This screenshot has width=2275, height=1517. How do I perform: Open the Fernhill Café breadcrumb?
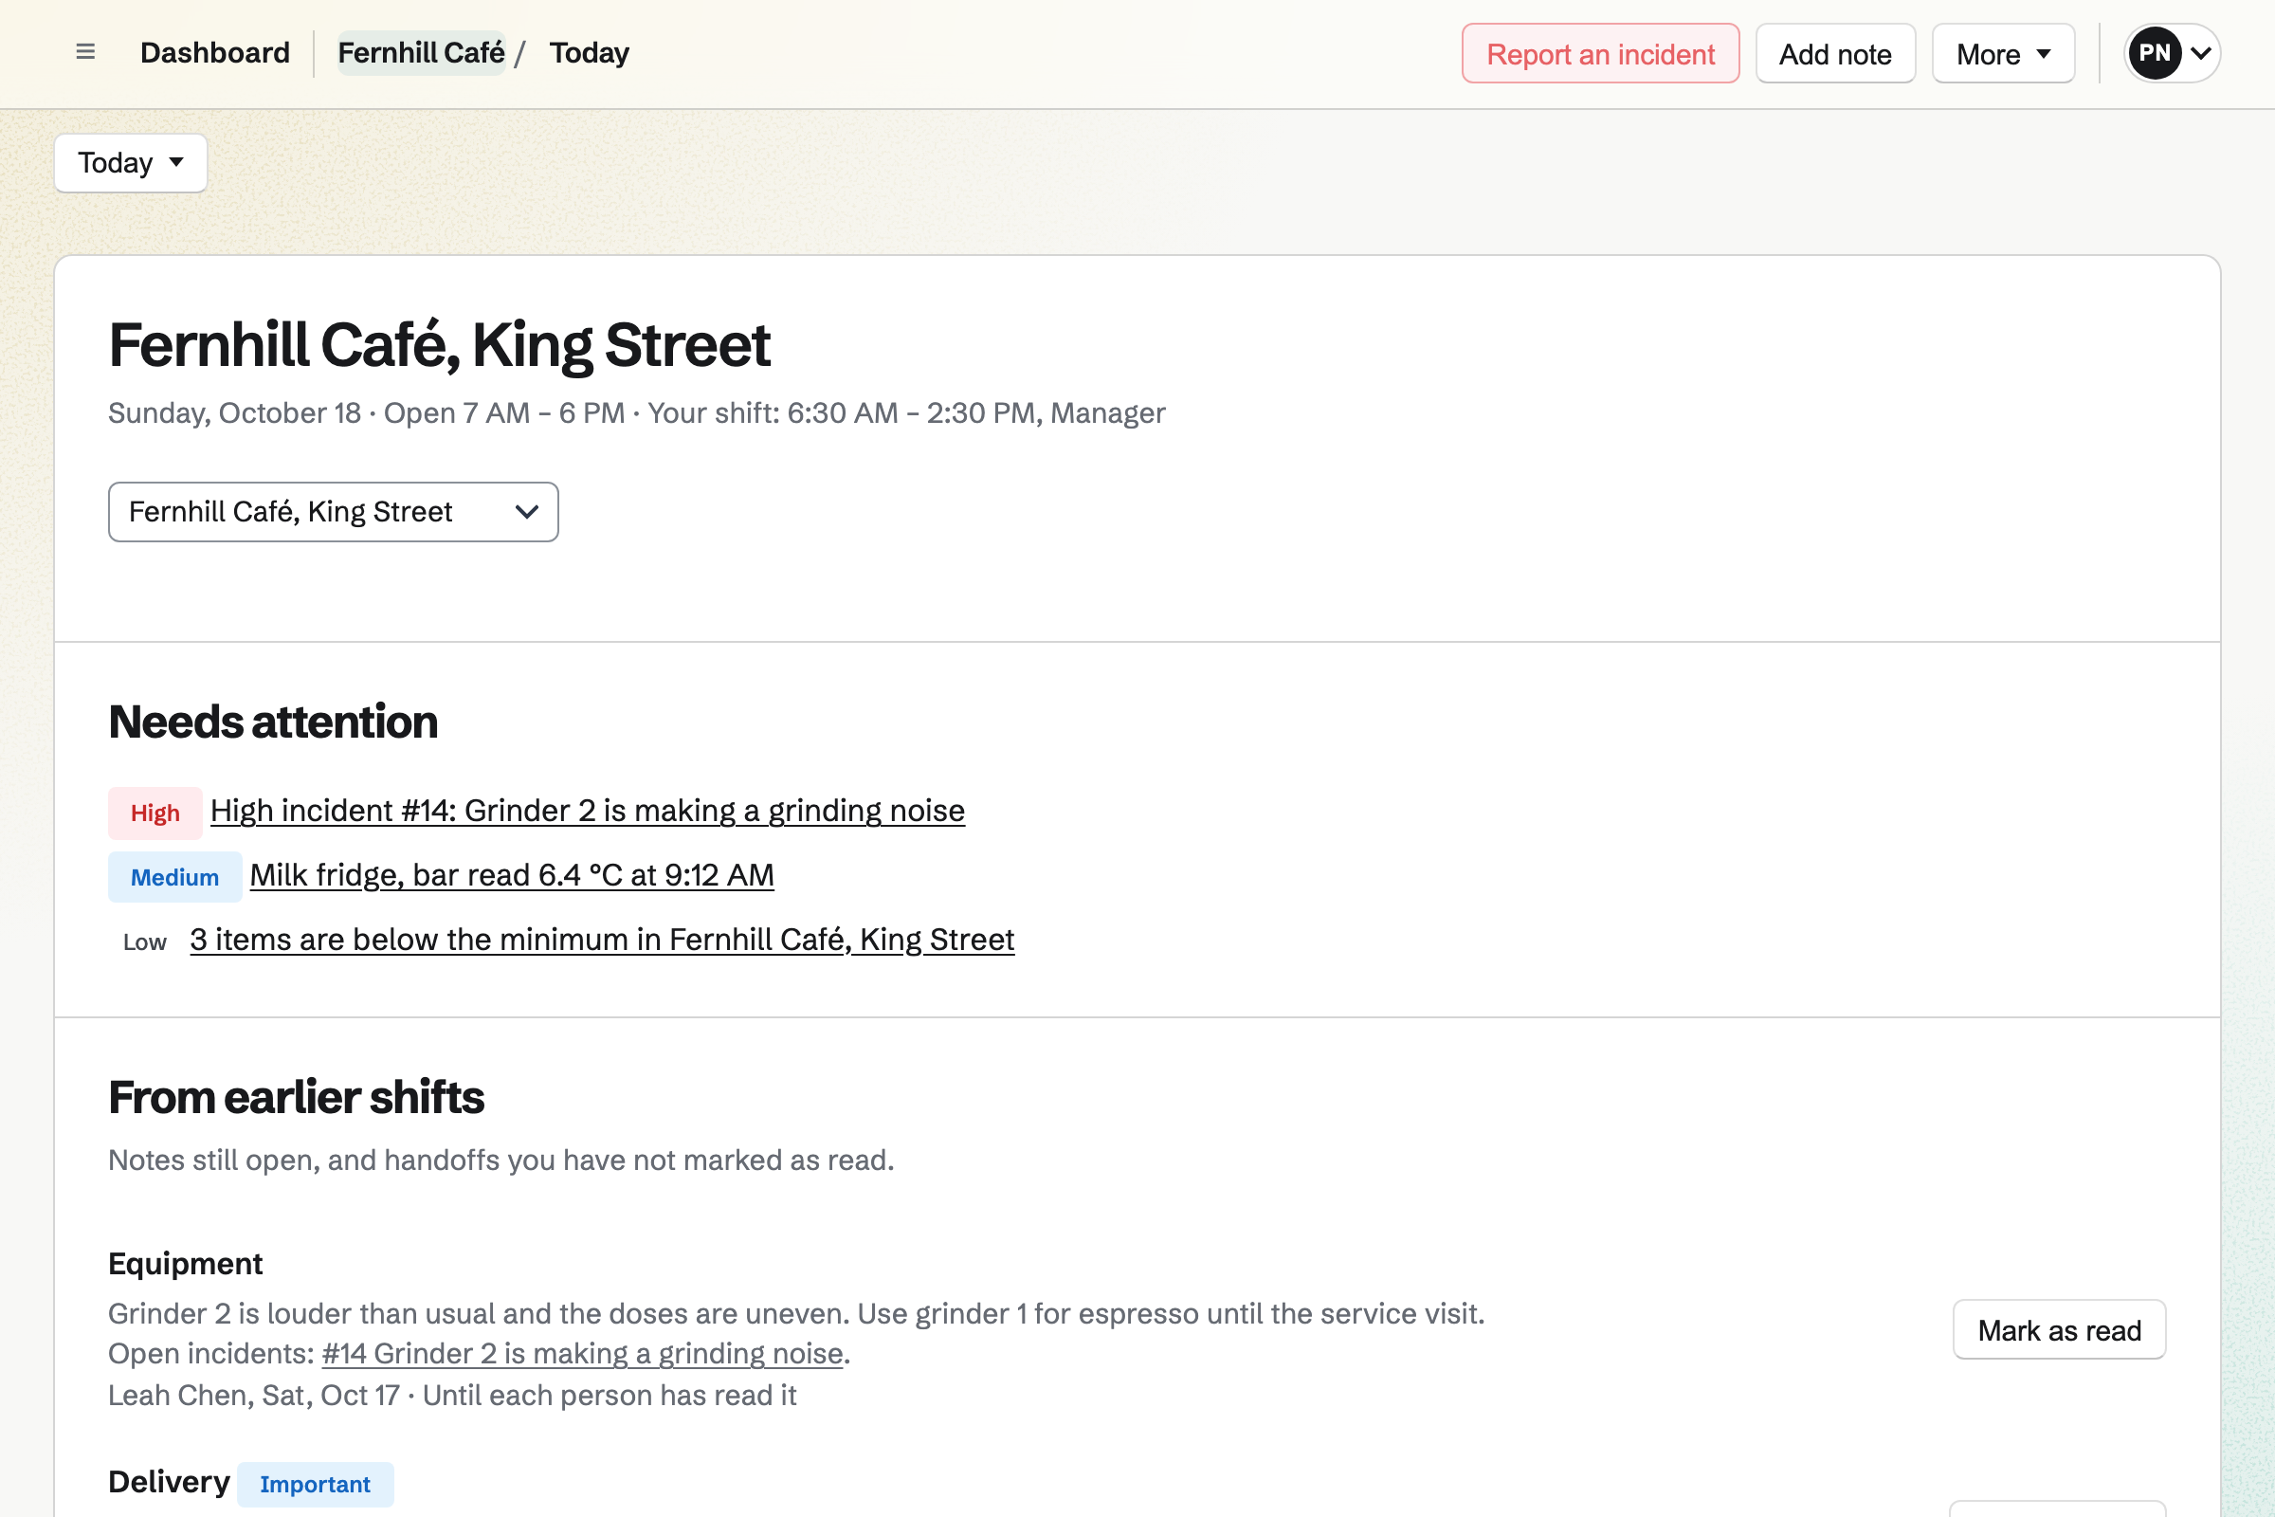pyautogui.click(x=421, y=53)
